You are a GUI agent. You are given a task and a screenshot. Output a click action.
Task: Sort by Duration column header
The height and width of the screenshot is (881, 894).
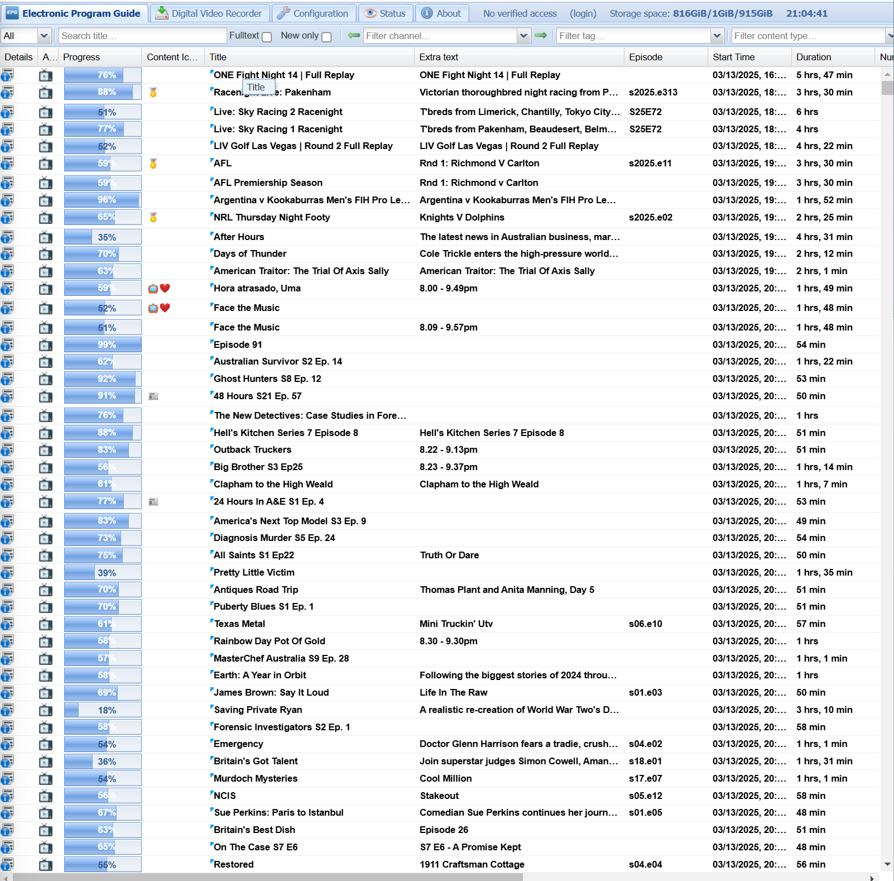coord(833,57)
